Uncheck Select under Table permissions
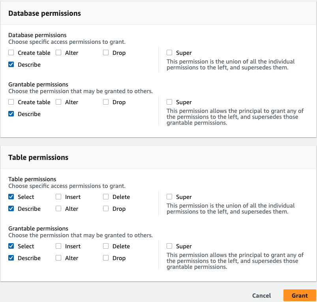The width and height of the screenshot is (317, 302). (x=11, y=197)
